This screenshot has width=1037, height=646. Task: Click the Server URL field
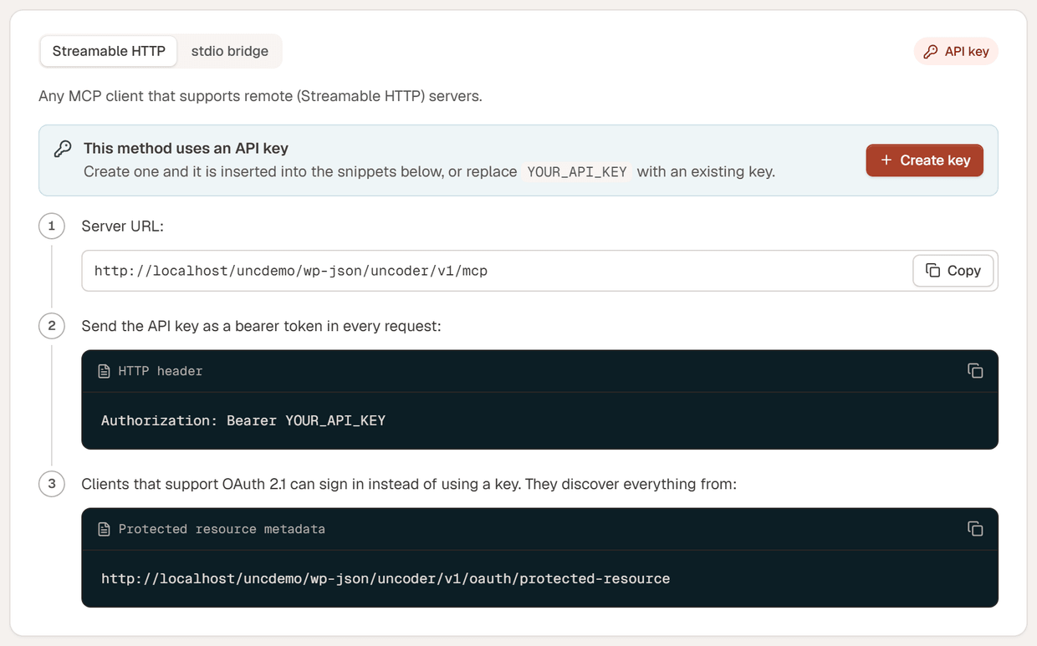pos(539,271)
